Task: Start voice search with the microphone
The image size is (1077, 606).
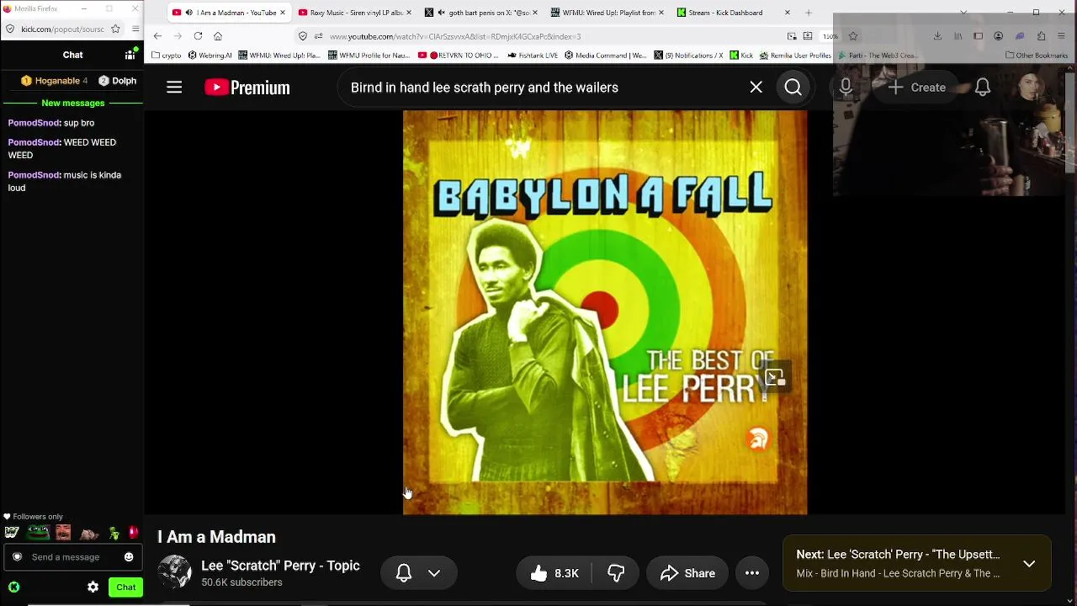Action: (x=846, y=88)
